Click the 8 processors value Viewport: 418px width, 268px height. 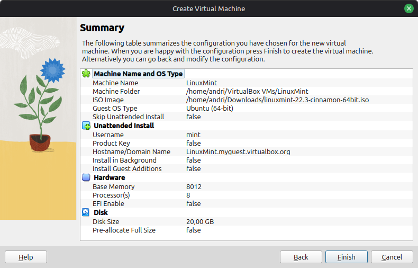188,195
